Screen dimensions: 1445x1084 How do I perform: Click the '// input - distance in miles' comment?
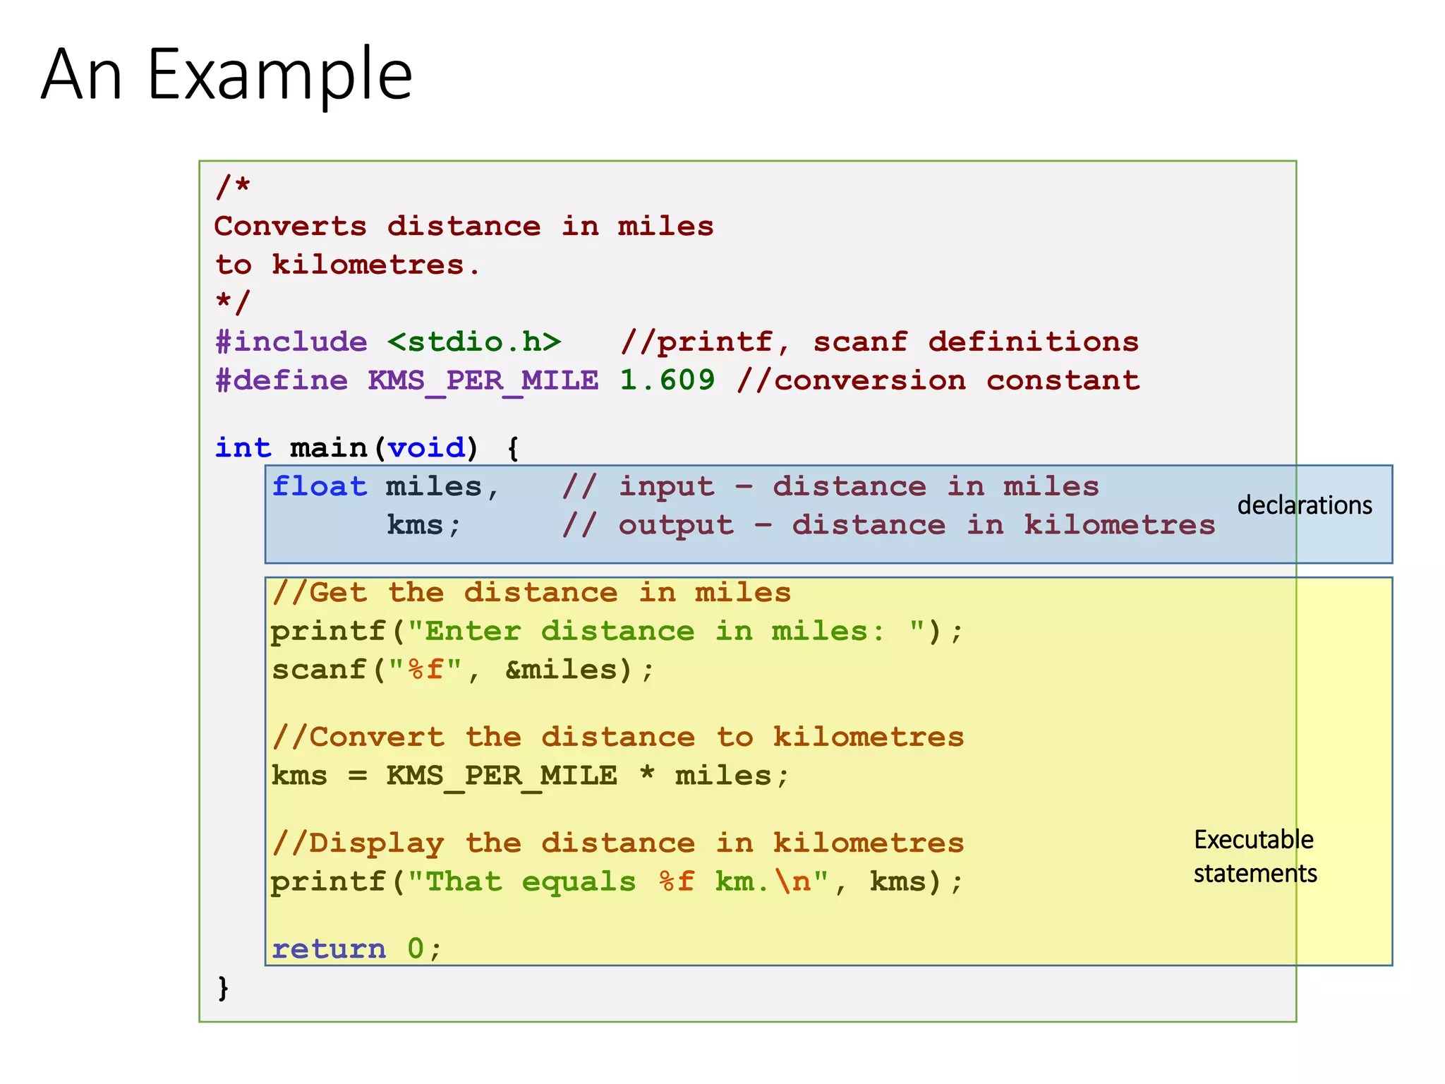[x=830, y=487]
